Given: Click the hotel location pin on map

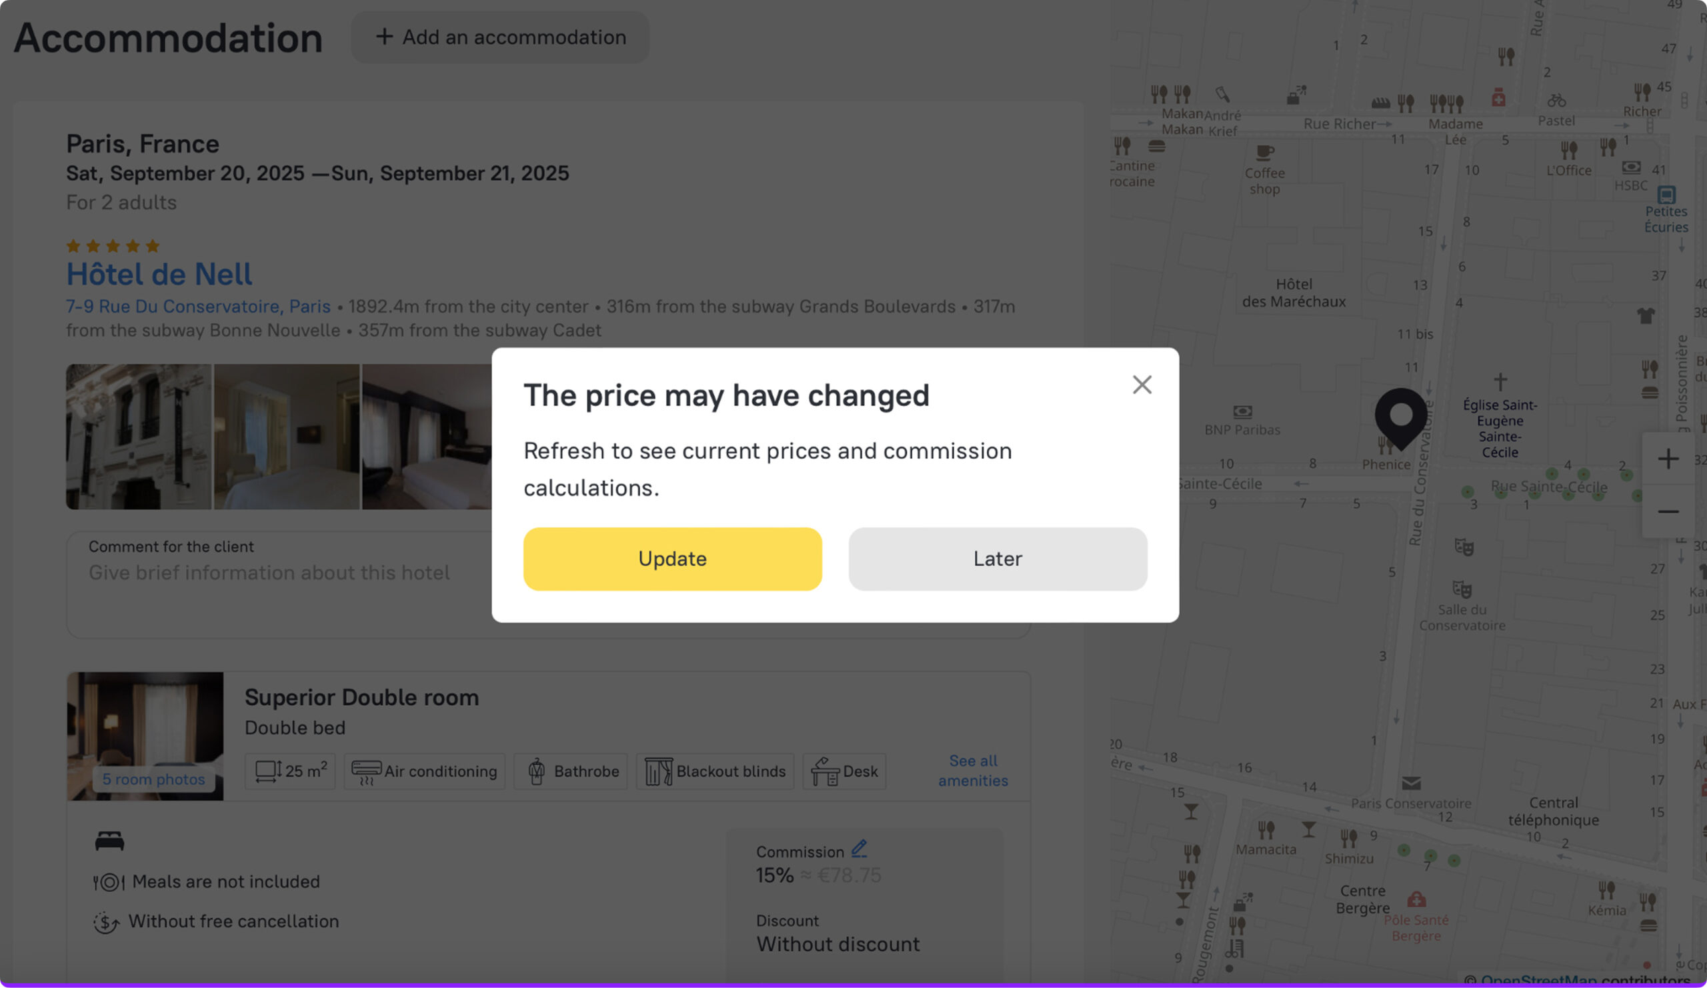Looking at the screenshot, I should 1400,415.
